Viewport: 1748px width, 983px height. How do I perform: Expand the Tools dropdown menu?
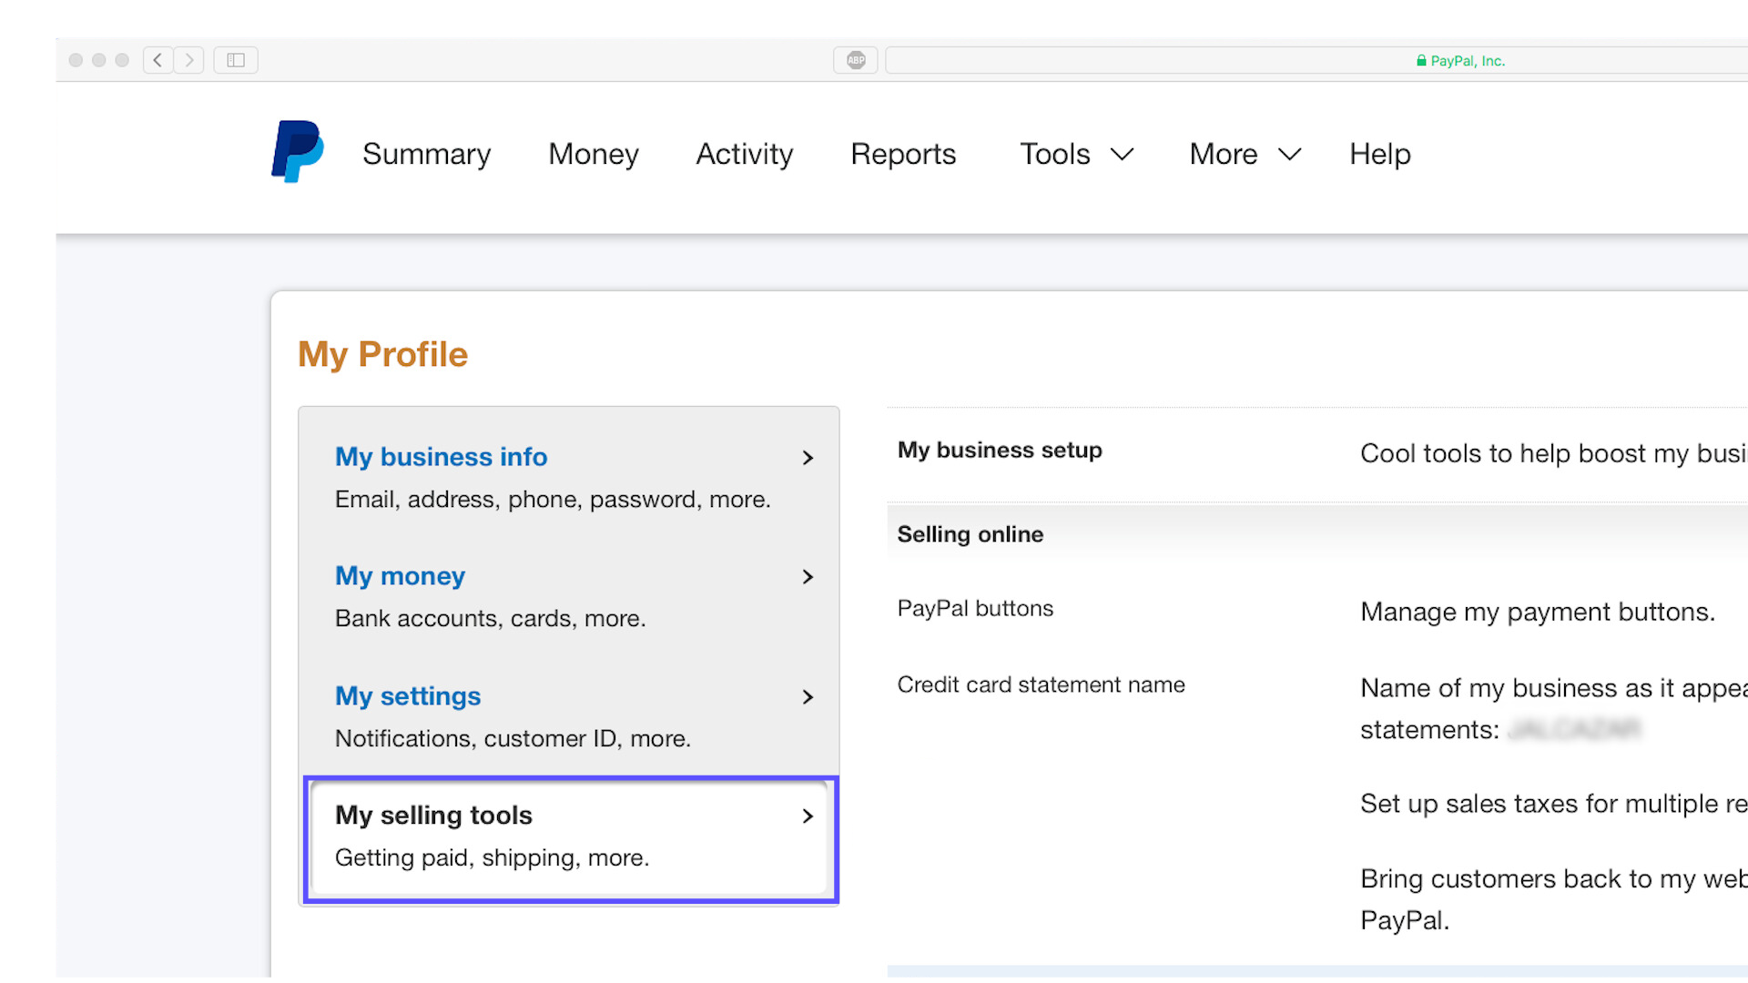(x=1076, y=154)
